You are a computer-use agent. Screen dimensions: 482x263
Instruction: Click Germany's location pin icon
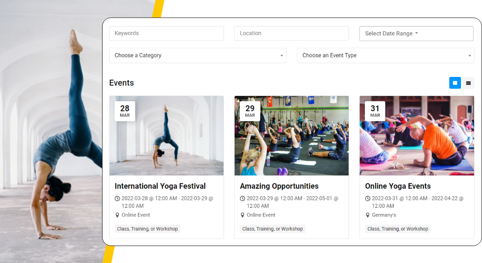coord(368,215)
